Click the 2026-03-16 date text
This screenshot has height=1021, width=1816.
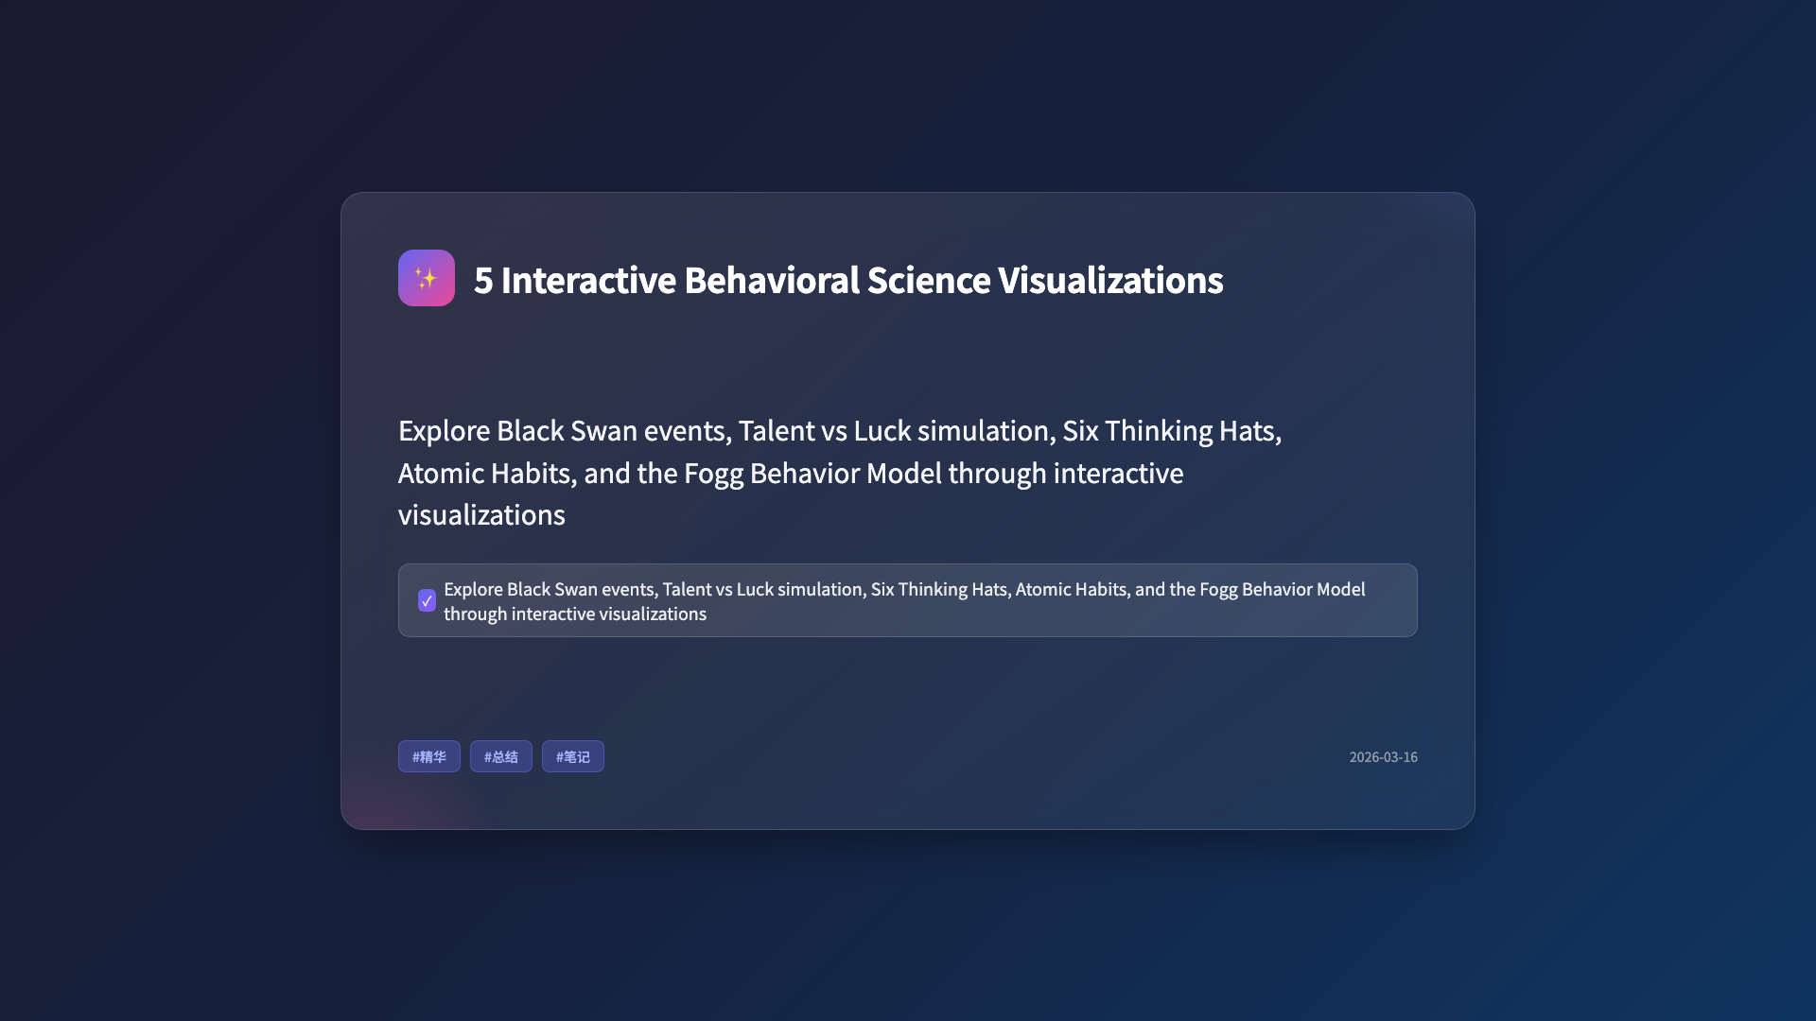[x=1383, y=757]
